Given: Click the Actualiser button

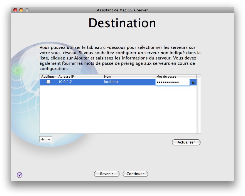Looking at the screenshot, I should [186, 142].
